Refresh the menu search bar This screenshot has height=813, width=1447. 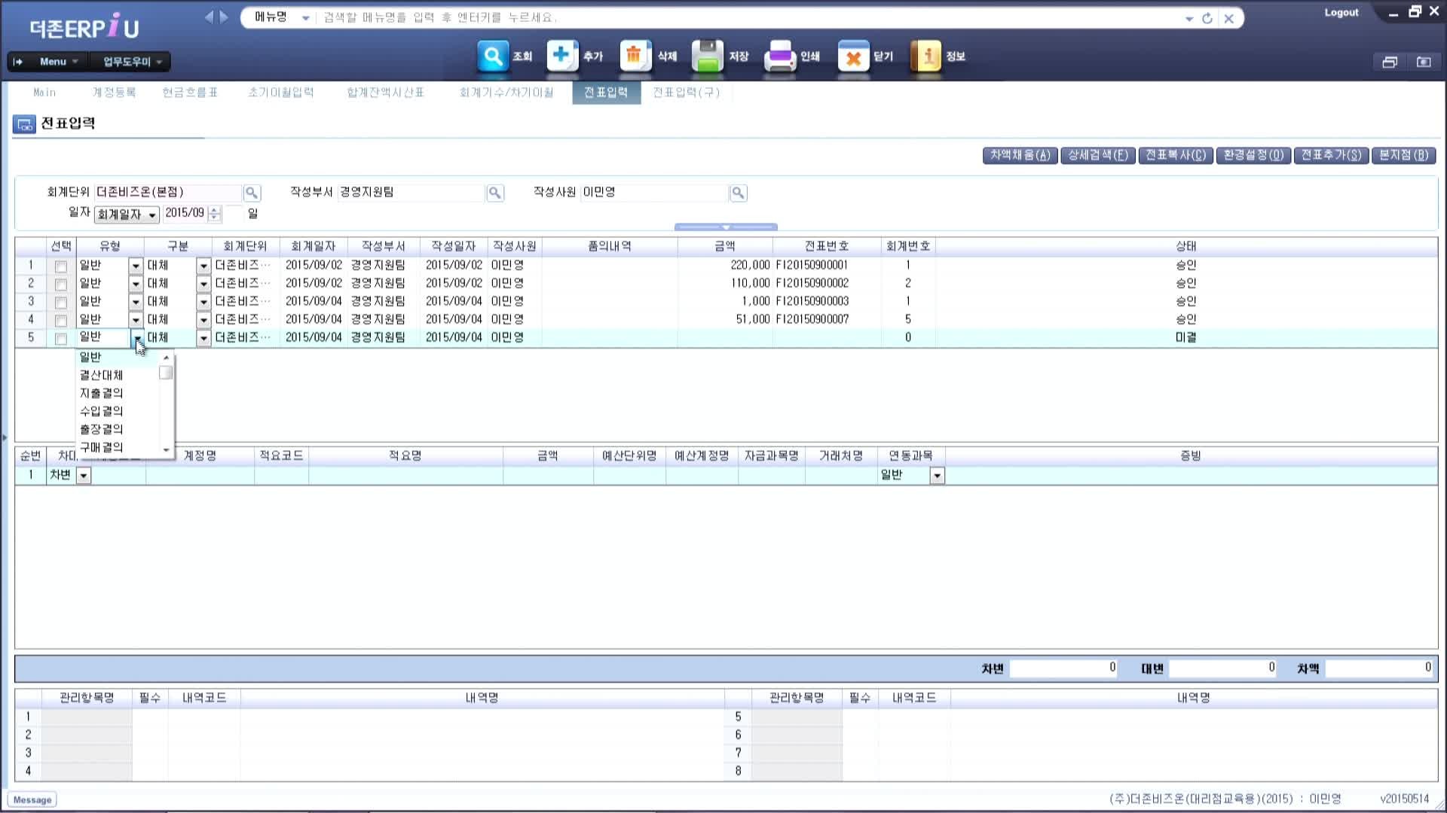[x=1207, y=18]
